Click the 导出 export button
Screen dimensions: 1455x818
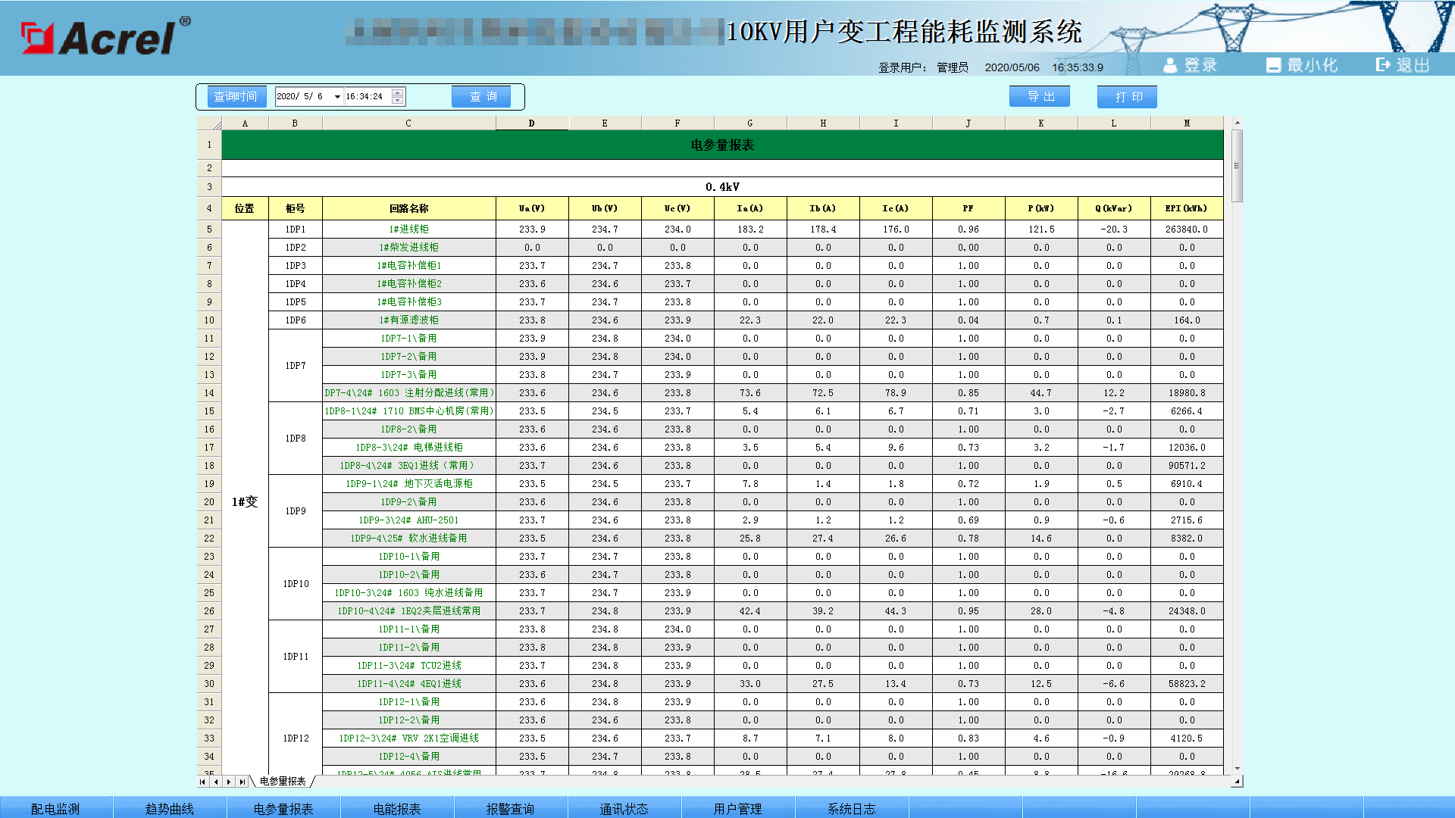click(1040, 96)
